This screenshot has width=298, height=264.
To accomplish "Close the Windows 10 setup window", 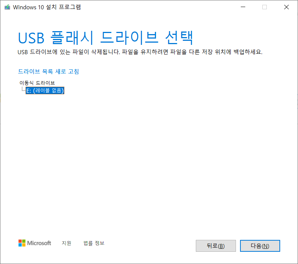I will tap(286, 7).
